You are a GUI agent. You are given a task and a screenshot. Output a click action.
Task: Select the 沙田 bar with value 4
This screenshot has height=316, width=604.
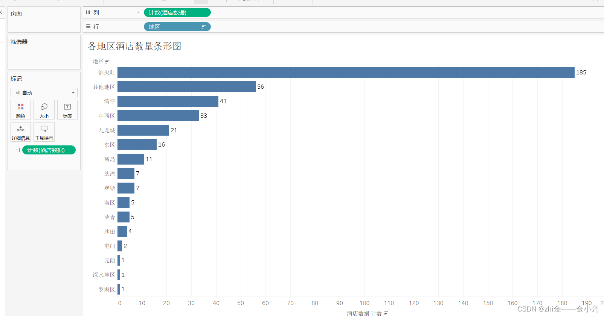point(122,231)
